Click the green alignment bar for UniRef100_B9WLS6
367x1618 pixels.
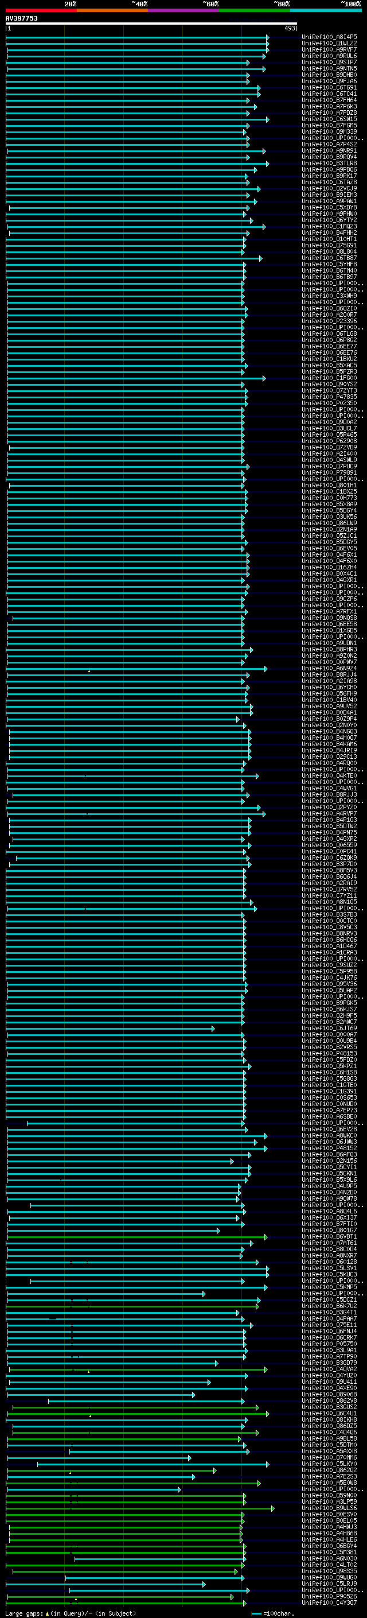pyautogui.click(x=140, y=1508)
